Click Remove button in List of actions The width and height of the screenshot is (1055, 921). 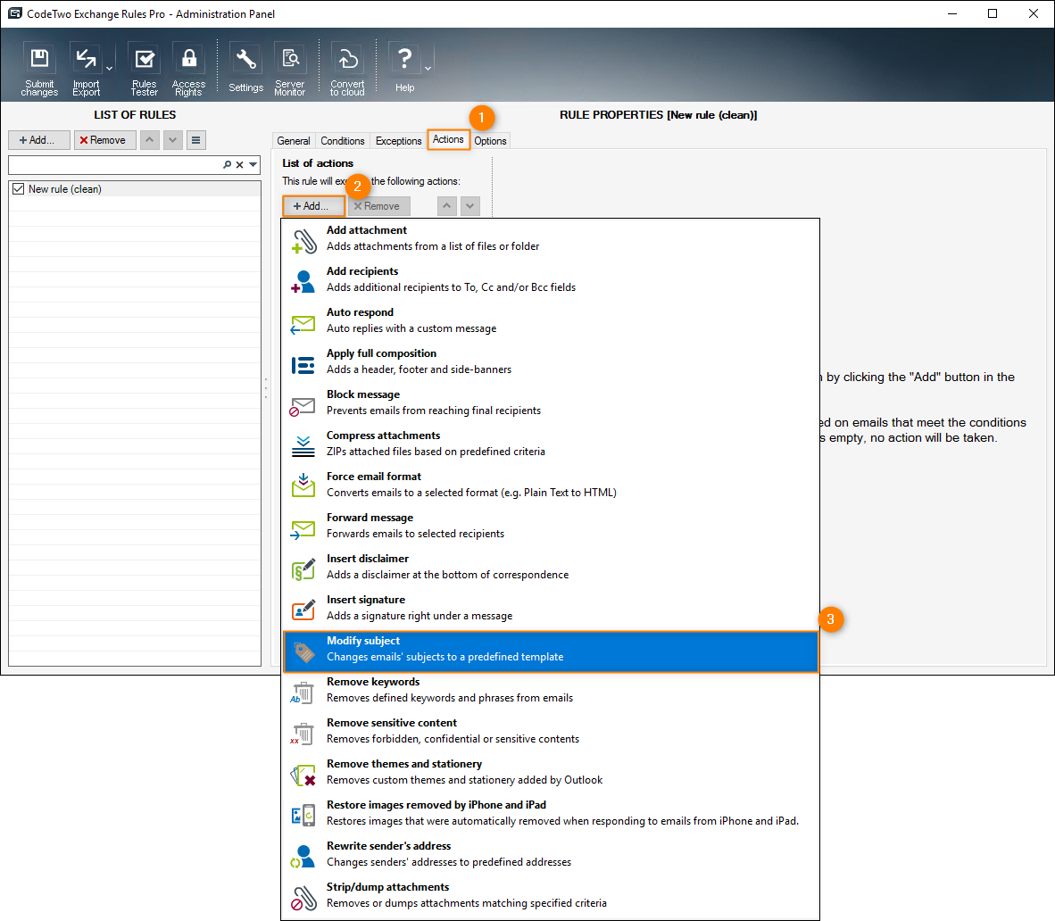coord(378,206)
